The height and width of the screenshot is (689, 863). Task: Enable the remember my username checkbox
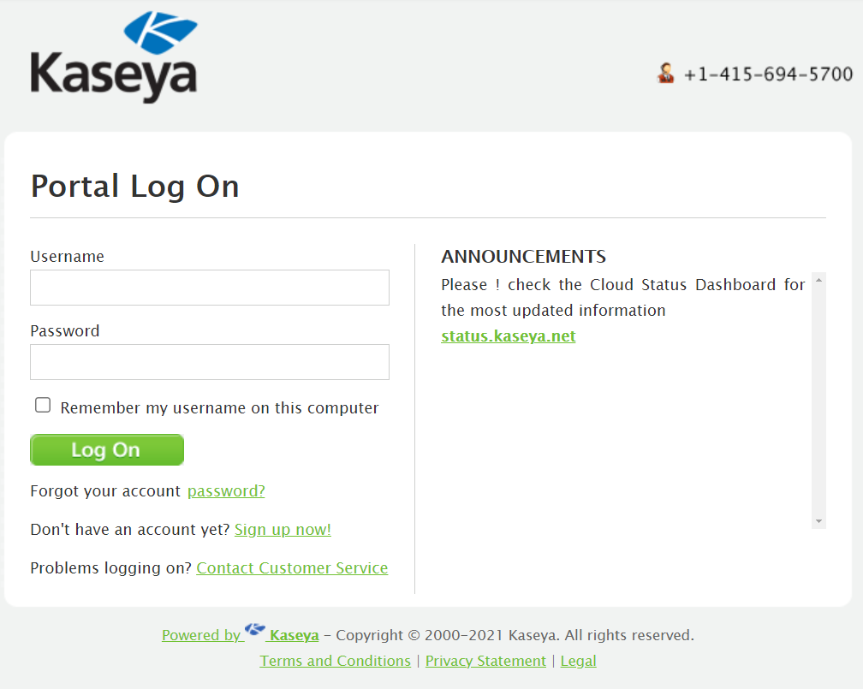[x=43, y=406]
